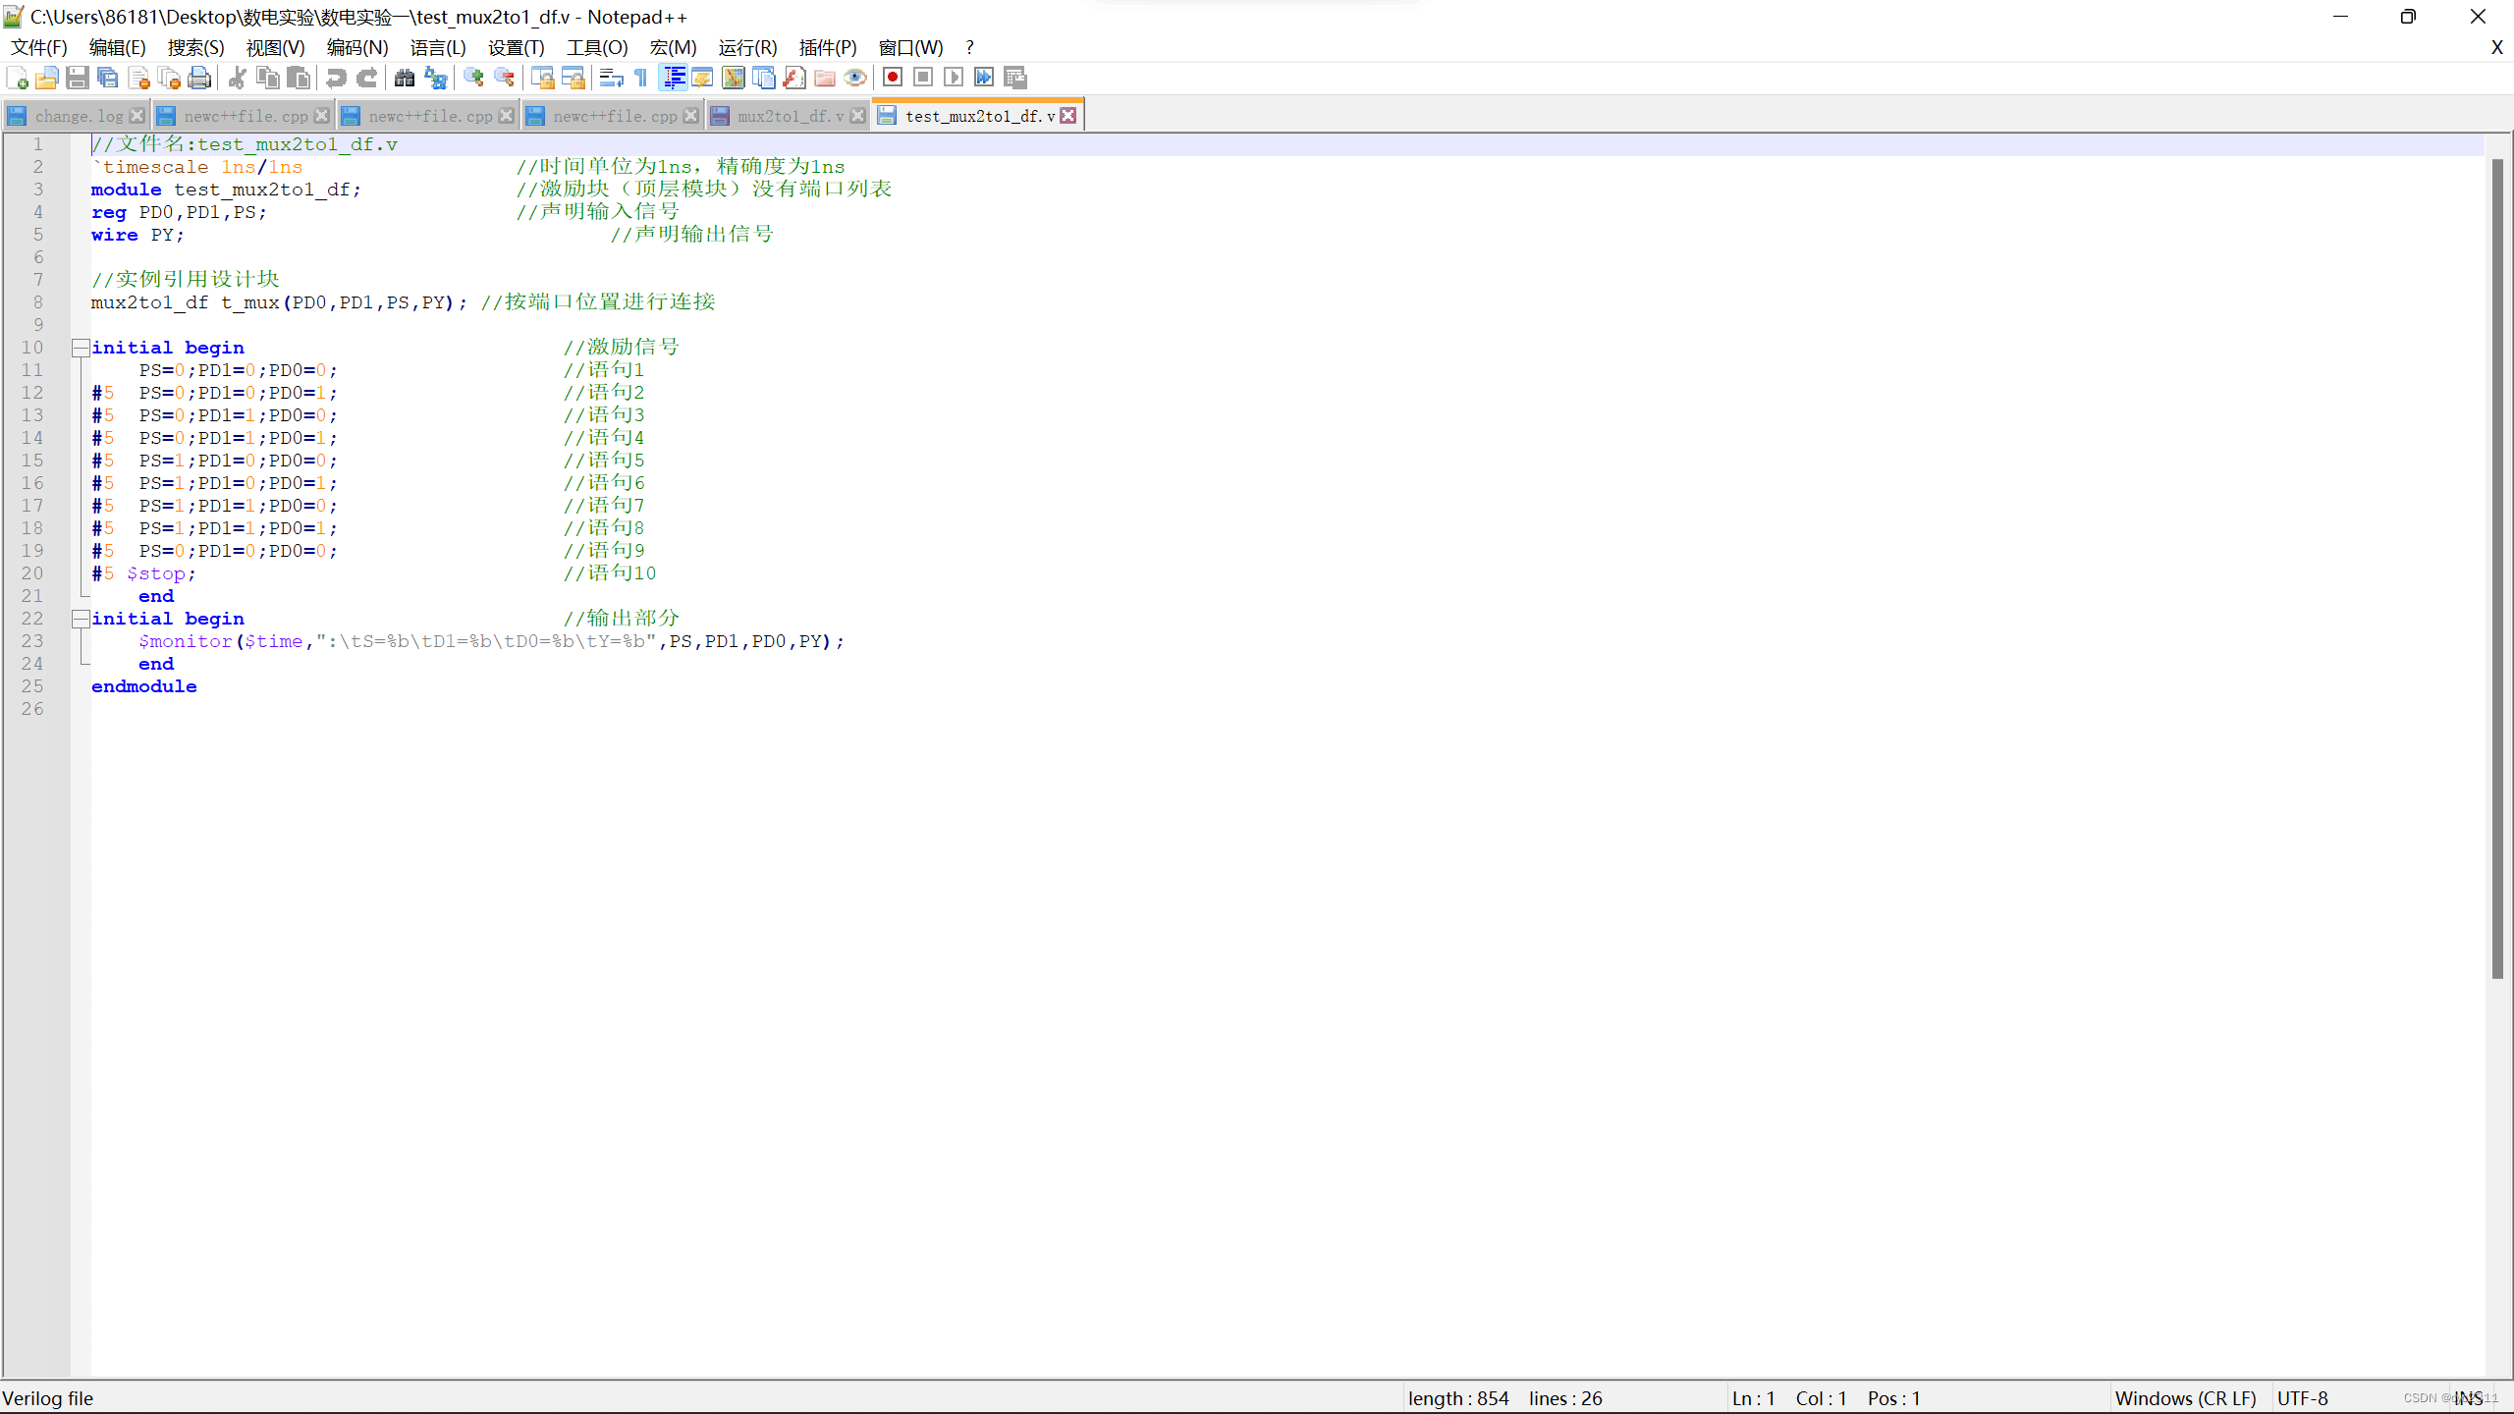Open the 宏(M) macro menu
The image size is (2514, 1414).
(x=673, y=46)
